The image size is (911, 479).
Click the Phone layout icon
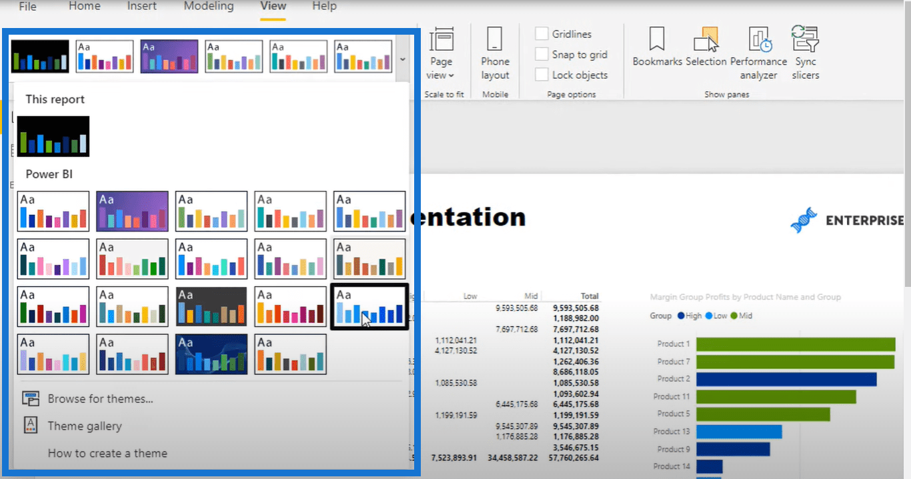coord(494,39)
